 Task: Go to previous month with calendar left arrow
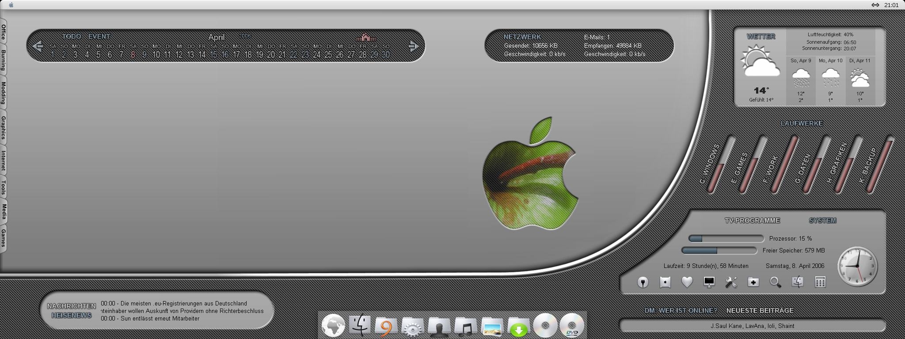(x=38, y=45)
